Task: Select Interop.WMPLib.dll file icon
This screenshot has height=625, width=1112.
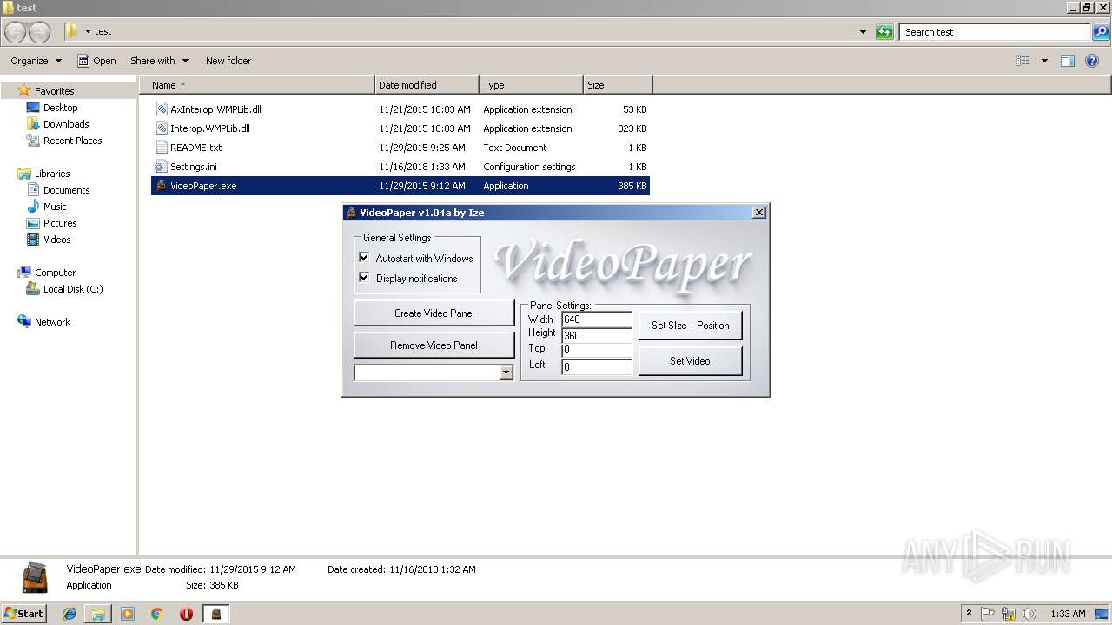Action: 161,128
